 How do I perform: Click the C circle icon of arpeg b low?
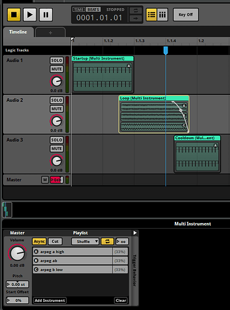coord(36,270)
